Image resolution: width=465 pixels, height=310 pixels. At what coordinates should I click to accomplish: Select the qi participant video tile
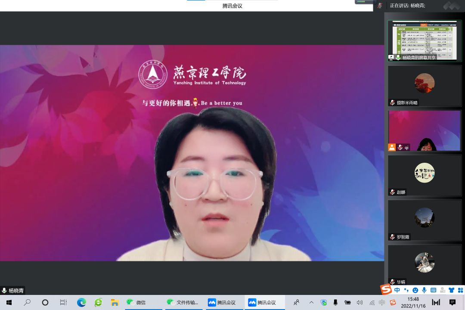[x=425, y=131]
